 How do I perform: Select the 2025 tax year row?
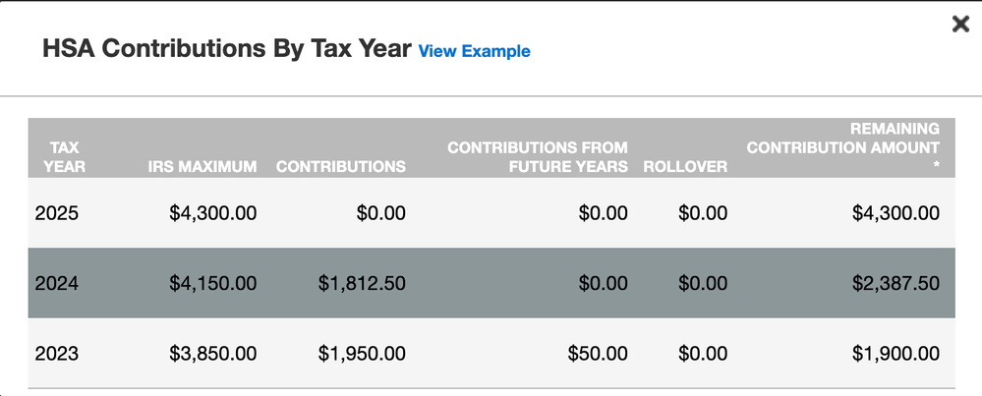coord(56,213)
